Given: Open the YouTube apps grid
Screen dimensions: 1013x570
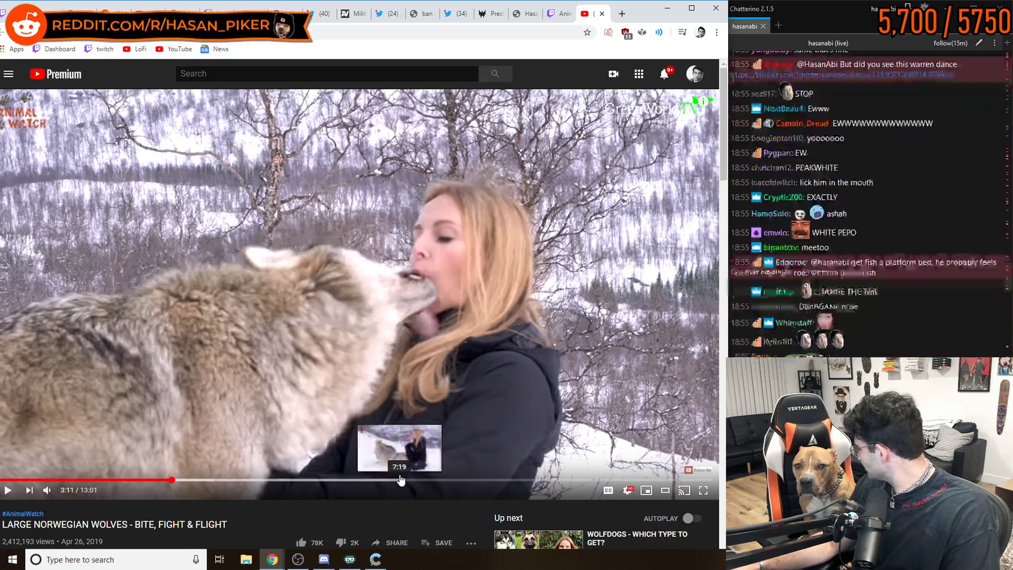Looking at the screenshot, I should 639,74.
